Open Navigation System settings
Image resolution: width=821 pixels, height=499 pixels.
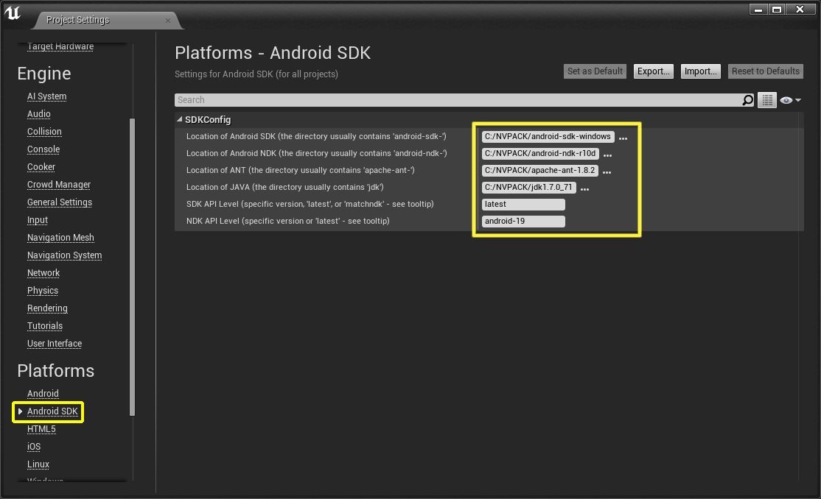(64, 256)
